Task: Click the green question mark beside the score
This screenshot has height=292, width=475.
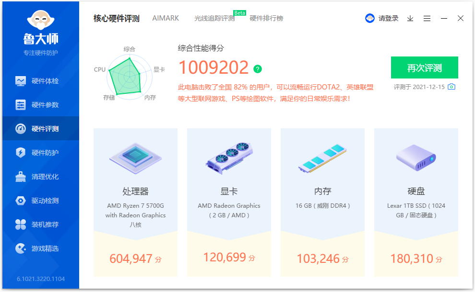Action: coord(258,69)
